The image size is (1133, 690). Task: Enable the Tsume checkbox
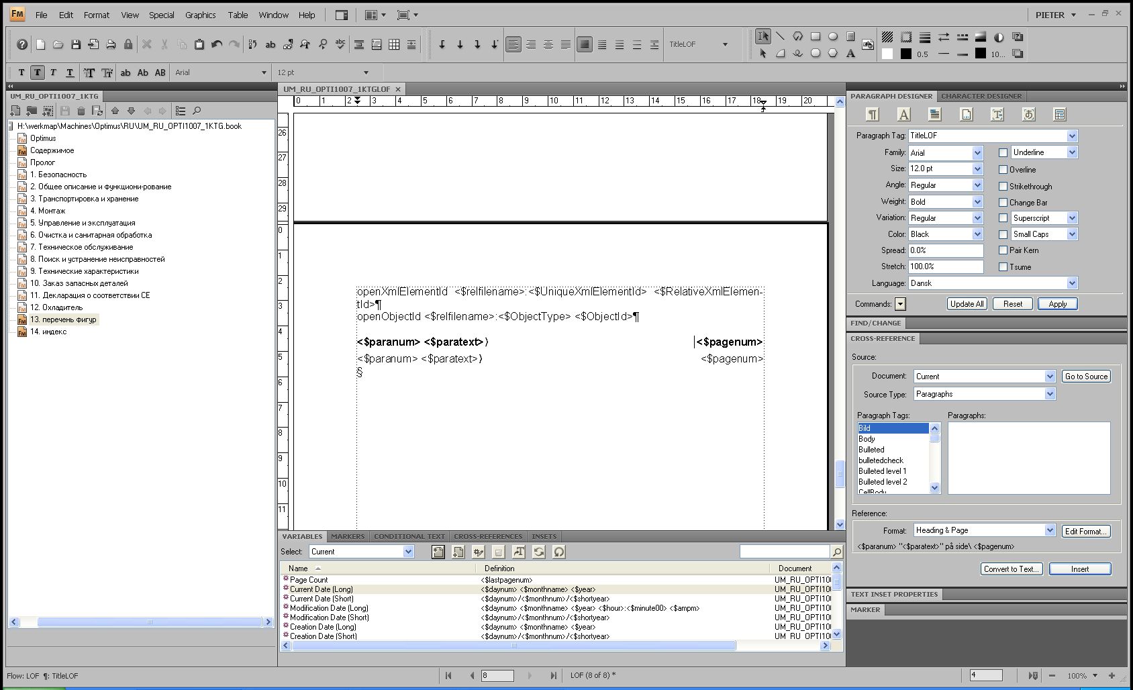point(1003,267)
